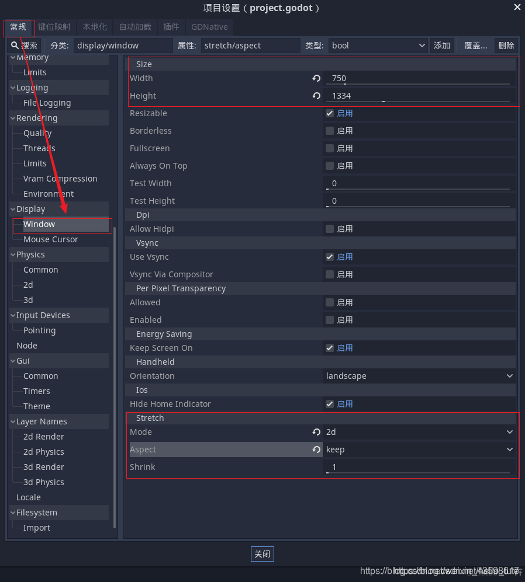Viewport: 525px width, 582px height.
Task: Select Quality under Rendering
Action: click(37, 133)
